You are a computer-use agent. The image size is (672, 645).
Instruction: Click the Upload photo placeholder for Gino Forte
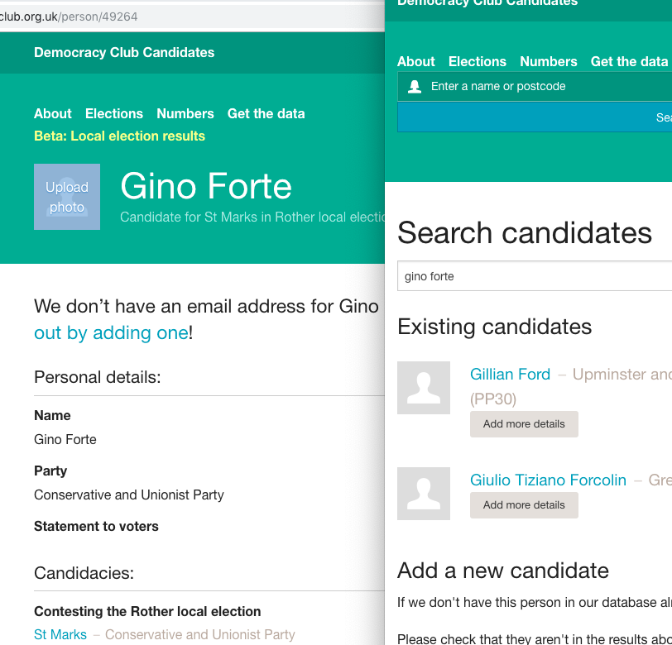tap(67, 197)
